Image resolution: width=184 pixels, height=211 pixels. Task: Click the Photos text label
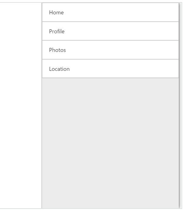57,50
